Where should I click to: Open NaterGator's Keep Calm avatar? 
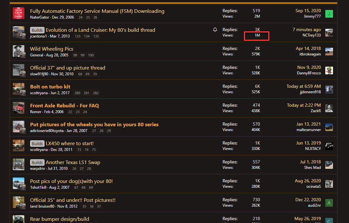click(19, 13)
